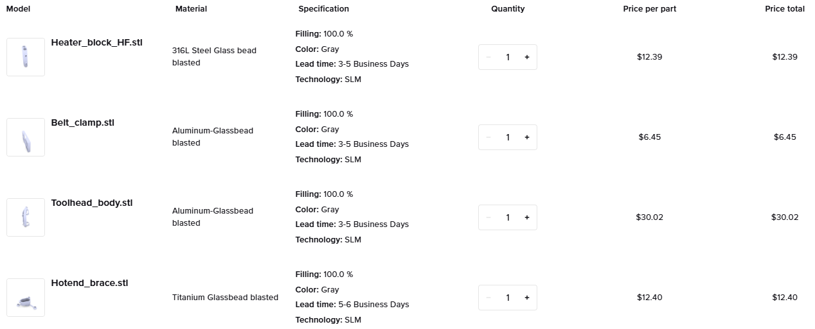Click the Hotend_brace.stl model name
This screenshot has width=815, height=329.
(x=90, y=283)
